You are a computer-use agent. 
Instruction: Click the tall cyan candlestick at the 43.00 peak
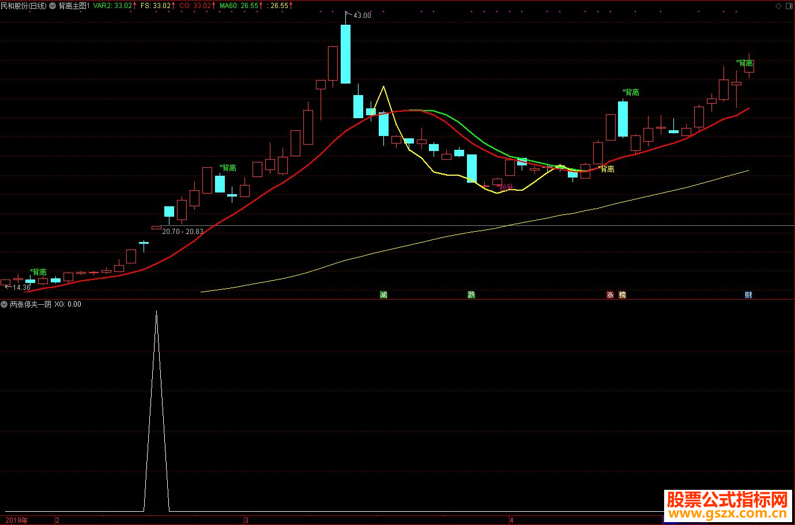click(x=345, y=54)
